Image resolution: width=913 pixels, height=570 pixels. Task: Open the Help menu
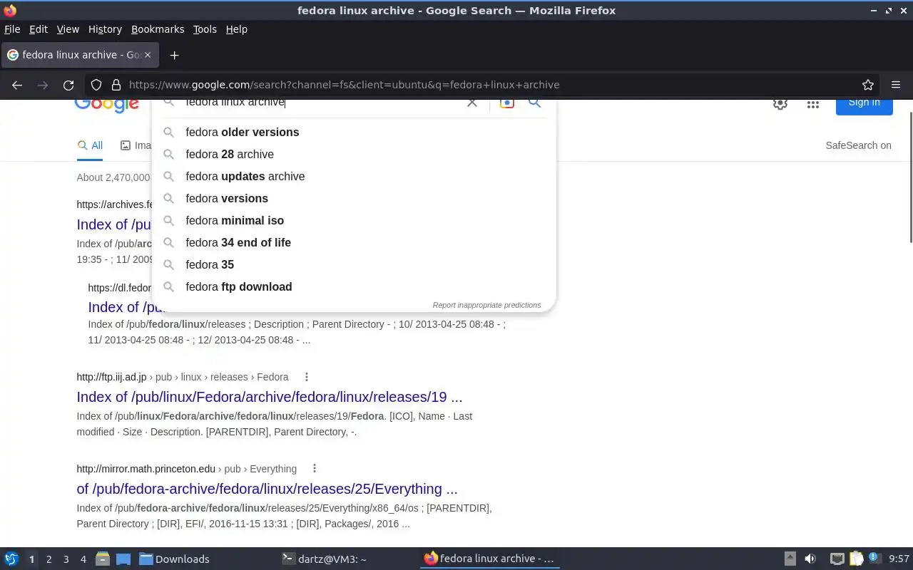click(x=237, y=29)
